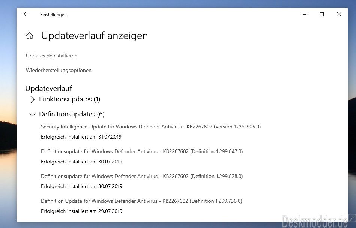Screen dimensions: 356x228
Task: Open Definitionsupdate 1.299.847.0 entry
Action: [142, 151]
